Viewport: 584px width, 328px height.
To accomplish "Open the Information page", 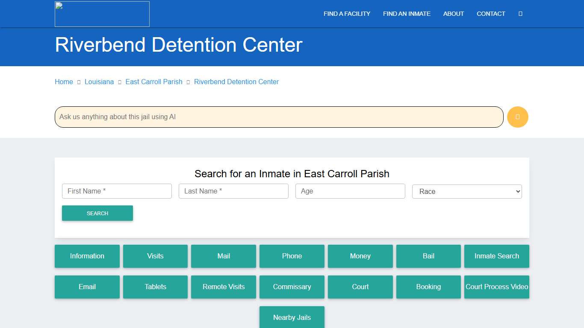I will click(x=87, y=256).
